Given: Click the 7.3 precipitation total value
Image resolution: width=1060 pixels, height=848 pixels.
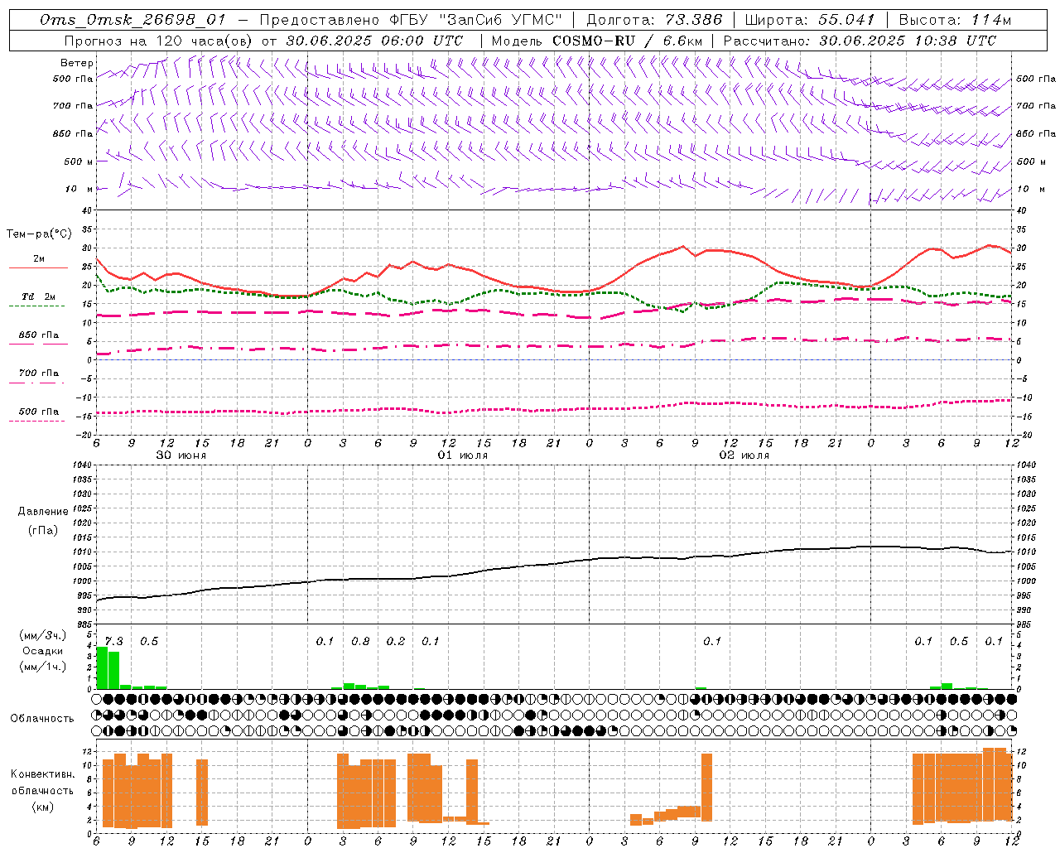Looking at the screenshot, I should pos(113,641).
